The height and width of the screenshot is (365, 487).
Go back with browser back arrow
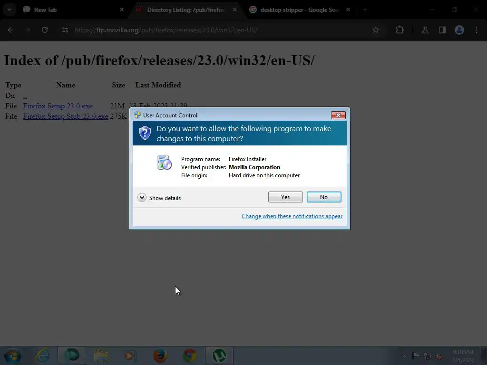pos(10,30)
